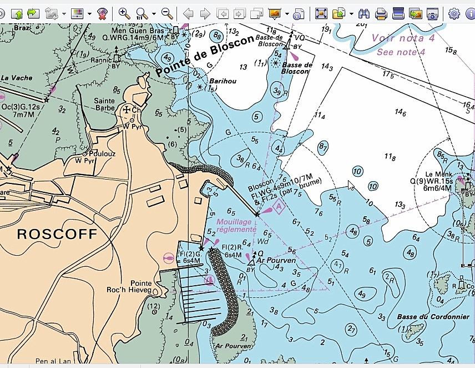The height and width of the screenshot is (368, 475).
Task: Click the Basse du Cordonnier label
Action: (x=433, y=317)
